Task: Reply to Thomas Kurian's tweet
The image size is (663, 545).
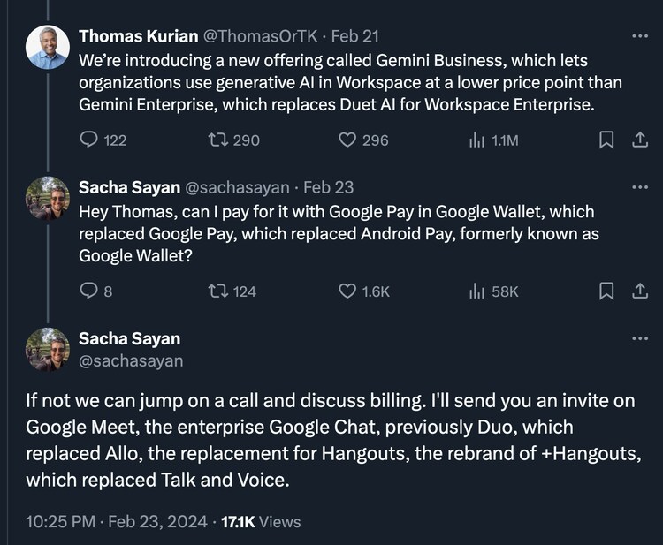Action: click(89, 140)
